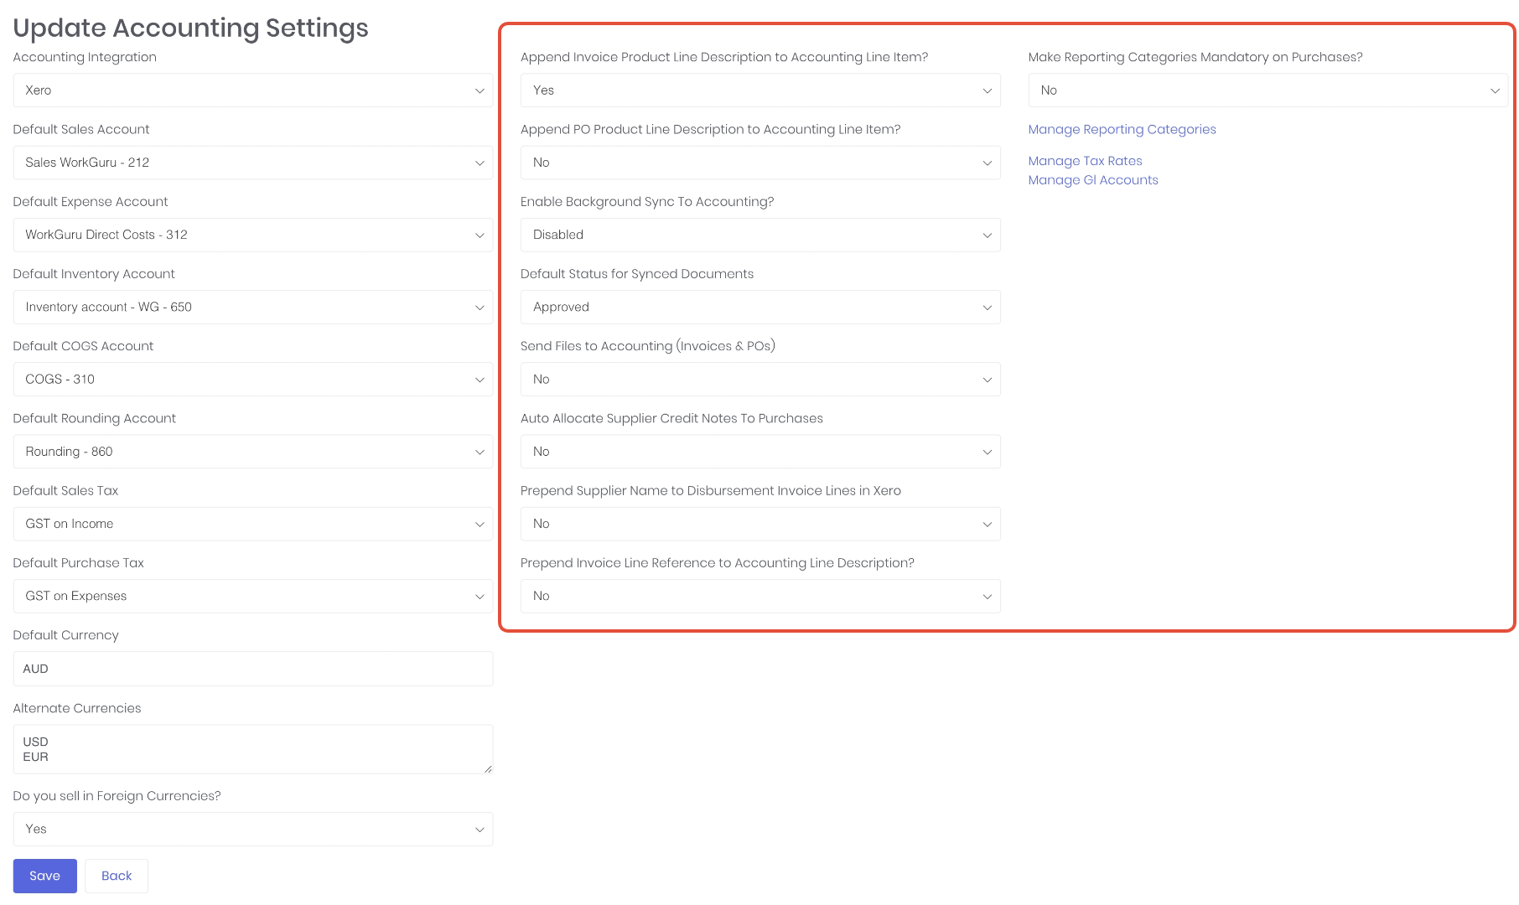Click the Back button

117,876
